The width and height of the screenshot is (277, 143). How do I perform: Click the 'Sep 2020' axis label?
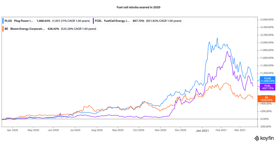pyautogui.click(x=118, y=130)
